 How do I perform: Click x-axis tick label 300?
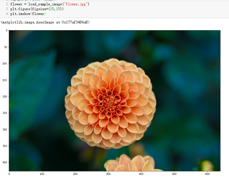108,174
